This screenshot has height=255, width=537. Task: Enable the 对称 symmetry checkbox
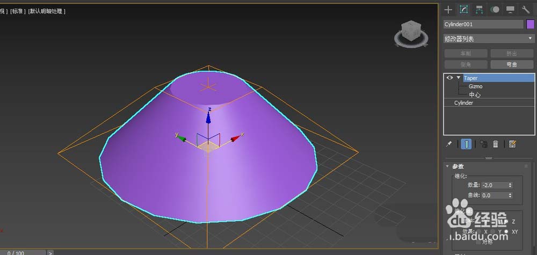point(479,242)
